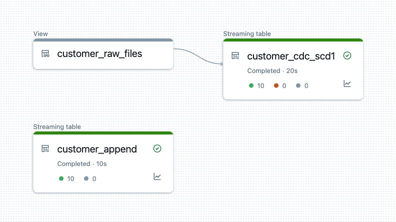Click the "View" label above customer_raw_files
Viewport: 396px width, 222px height.
40,34
